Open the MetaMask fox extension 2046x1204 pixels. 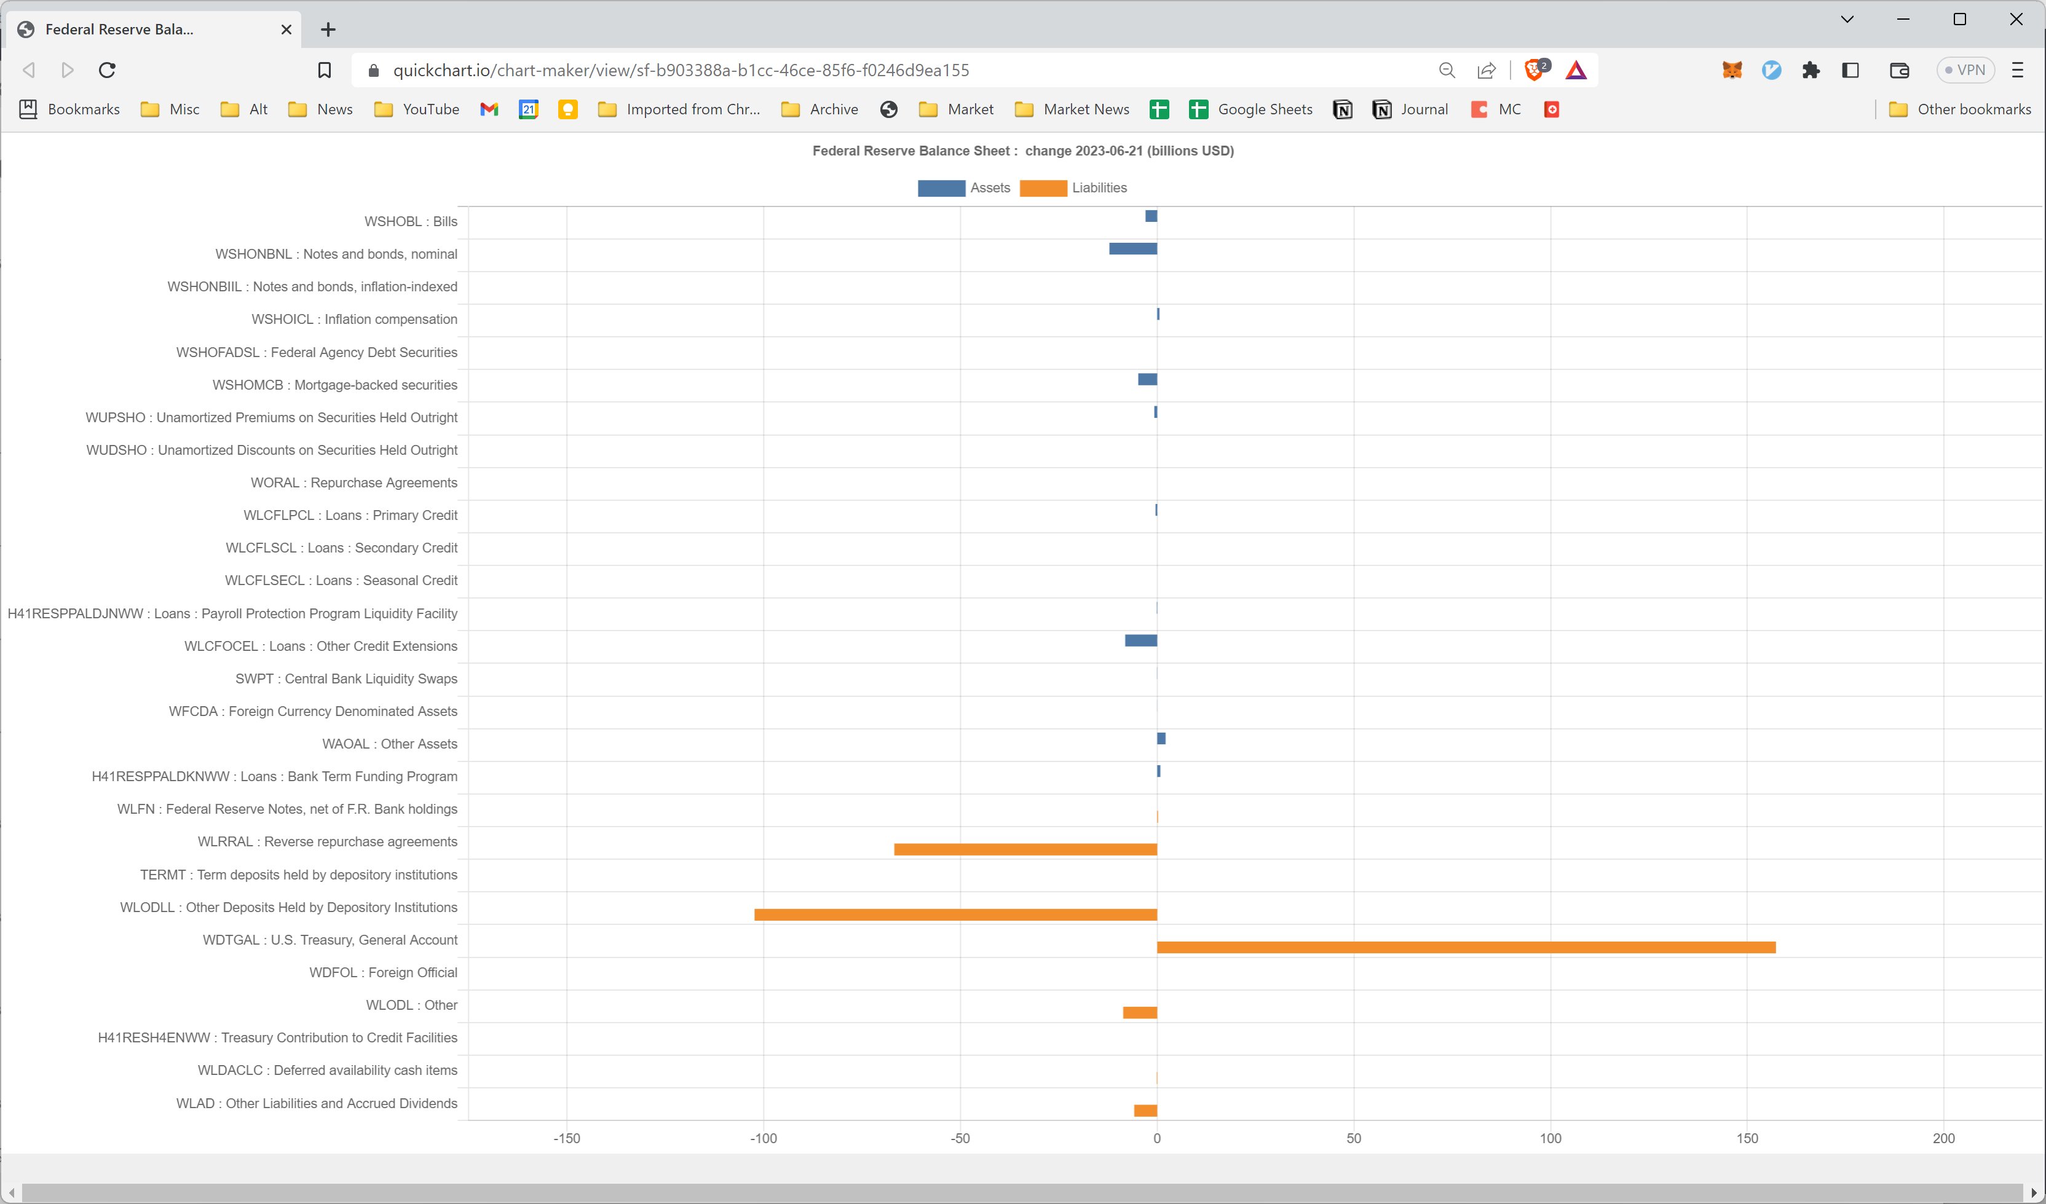coord(1732,70)
